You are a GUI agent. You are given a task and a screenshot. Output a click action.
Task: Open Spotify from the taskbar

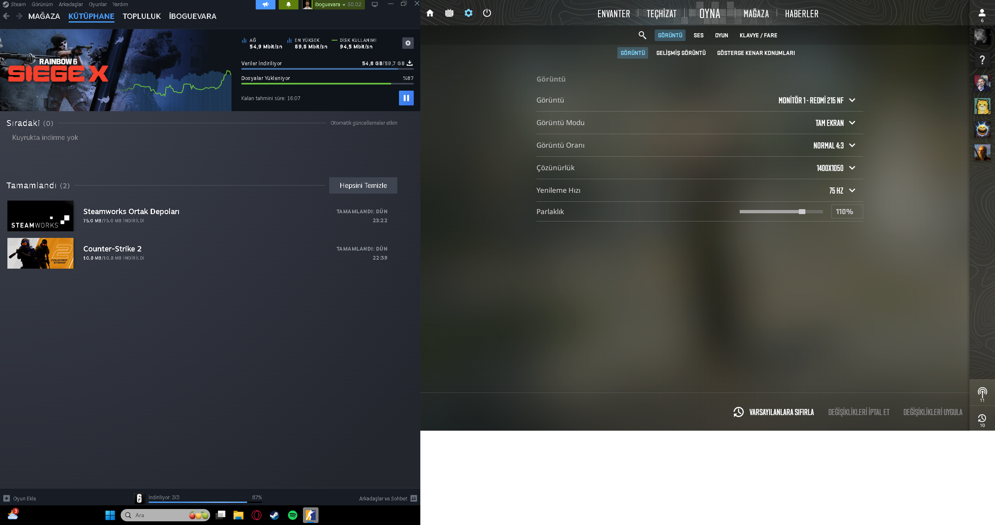[293, 515]
